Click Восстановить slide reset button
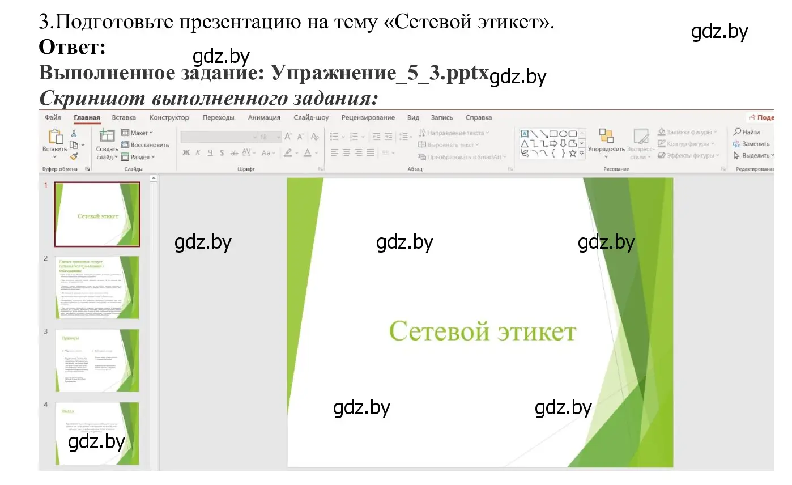The width and height of the screenshot is (792, 485). pyautogui.click(x=146, y=145)
